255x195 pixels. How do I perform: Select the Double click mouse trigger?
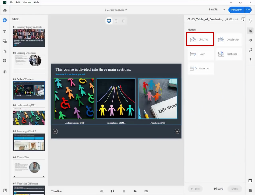click(229, 39)
